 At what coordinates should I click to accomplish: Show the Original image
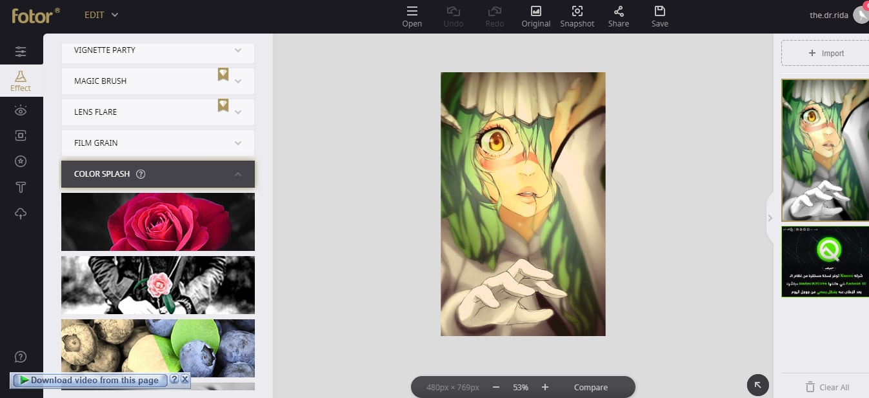[x=536, y=17]
